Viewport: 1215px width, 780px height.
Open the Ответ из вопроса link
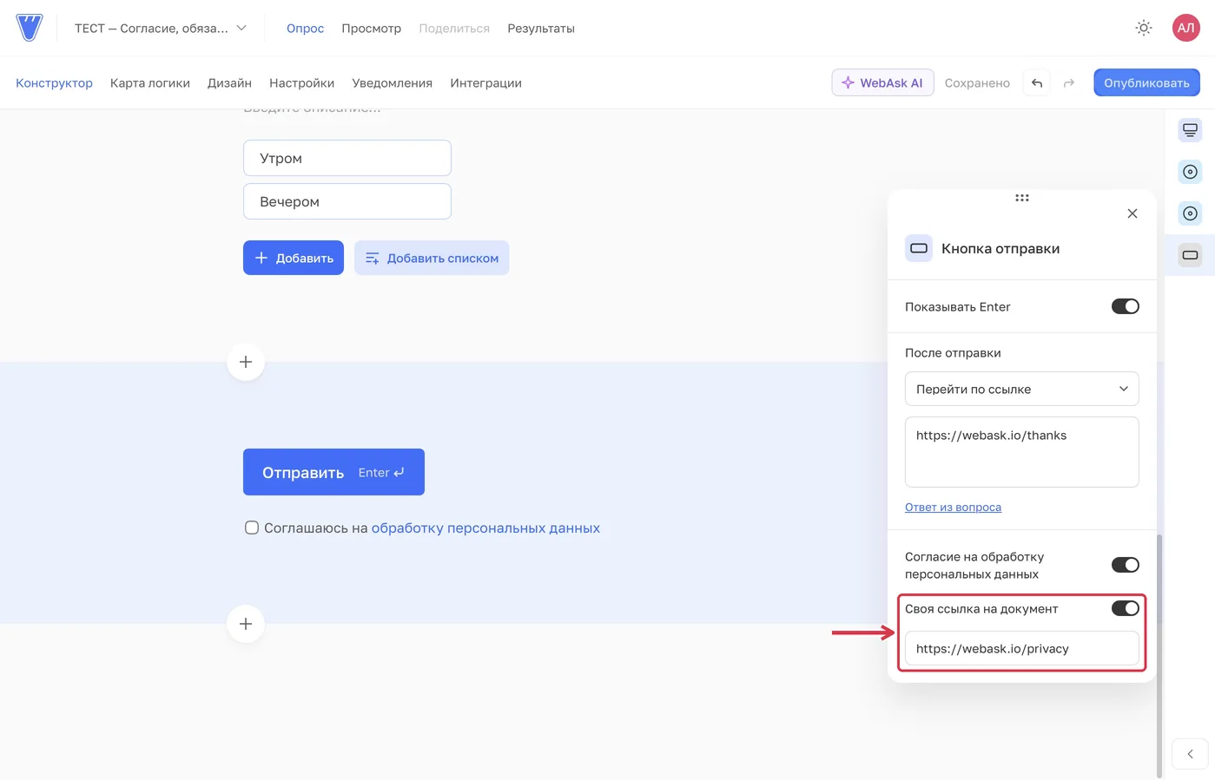point(953,507)
